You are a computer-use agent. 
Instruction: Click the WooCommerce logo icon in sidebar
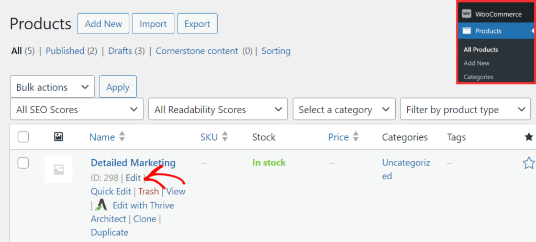[466, 14]
